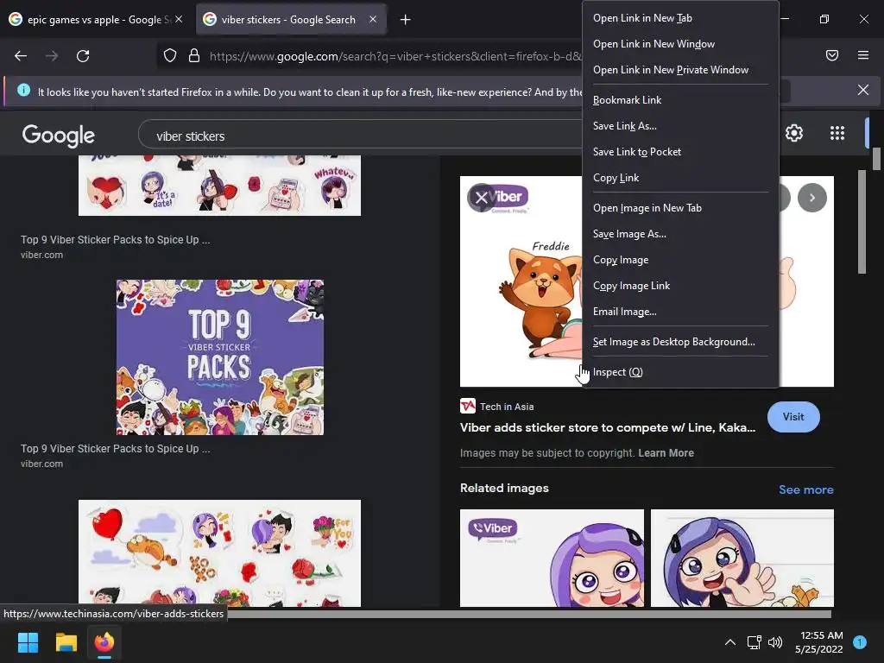Choose 'Open Link in New Private Window'
This screenshot has height=663, width=884.
point(680,70)
